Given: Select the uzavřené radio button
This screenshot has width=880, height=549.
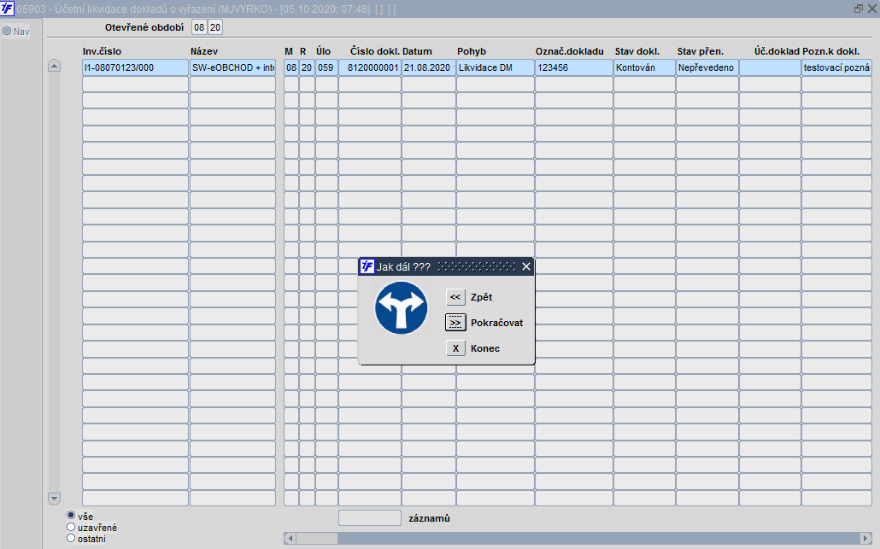Looking at the screenshot, I should click(x=71, y=527).
